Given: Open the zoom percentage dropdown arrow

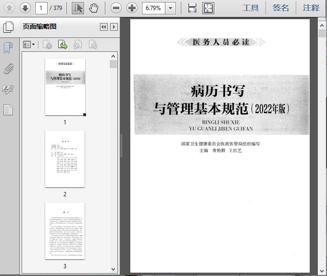Looking at the screenshot, I should 170,8.
